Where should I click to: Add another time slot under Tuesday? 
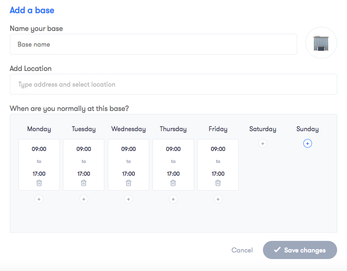(84, 199)
